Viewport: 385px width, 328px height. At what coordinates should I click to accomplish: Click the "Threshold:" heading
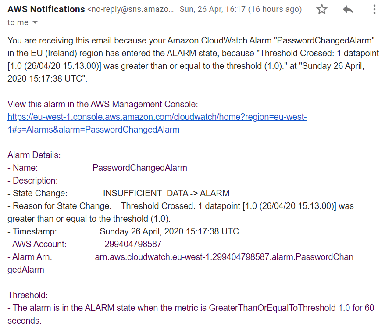(x=28, y=295)
